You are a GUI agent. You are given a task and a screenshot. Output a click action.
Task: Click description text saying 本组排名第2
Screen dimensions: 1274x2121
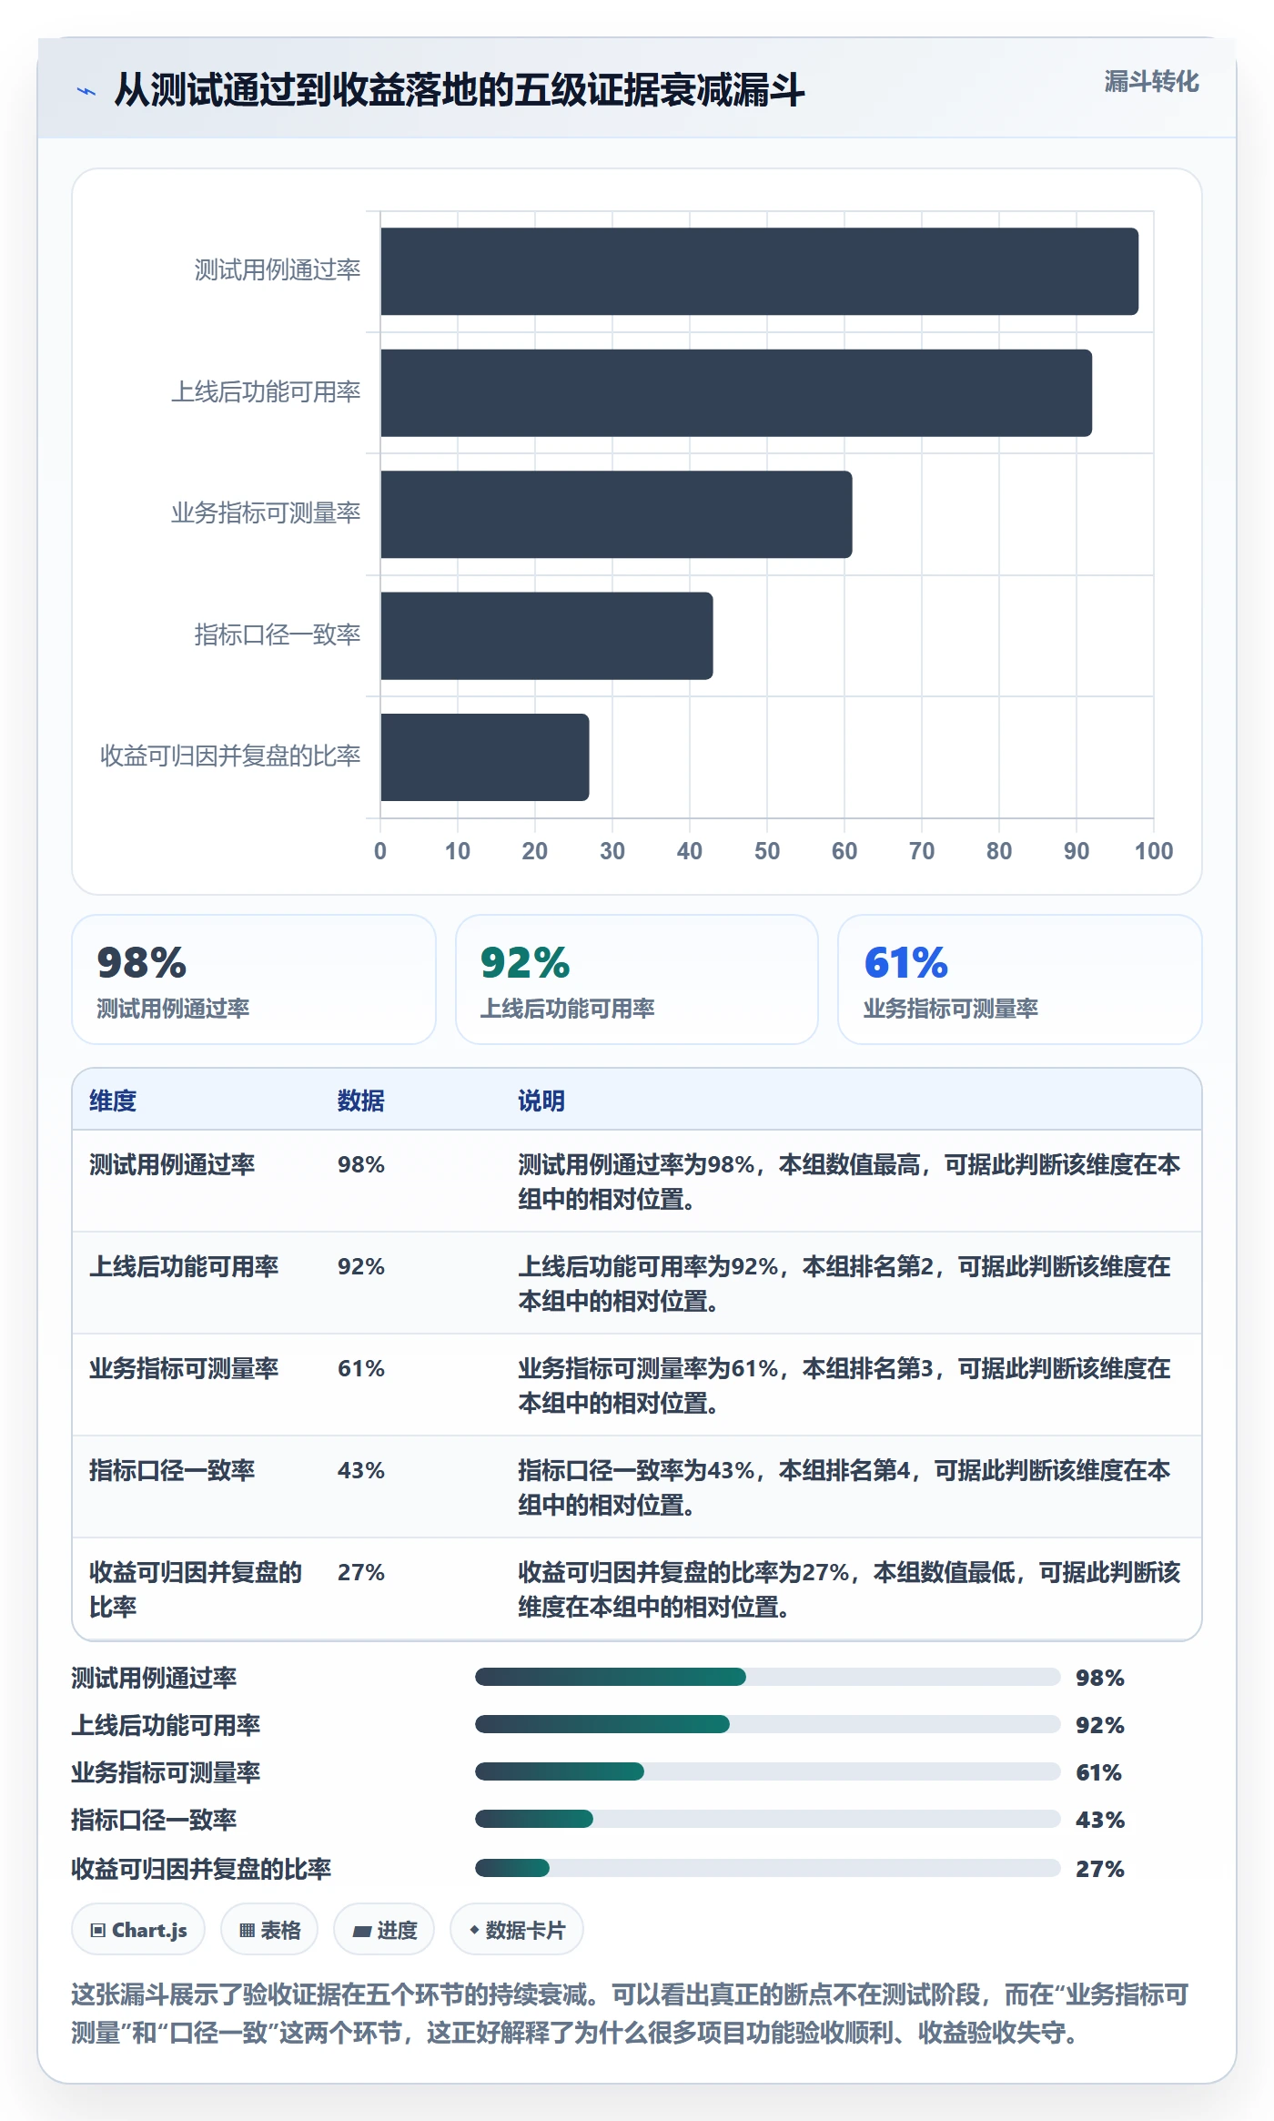(868, 1266)
